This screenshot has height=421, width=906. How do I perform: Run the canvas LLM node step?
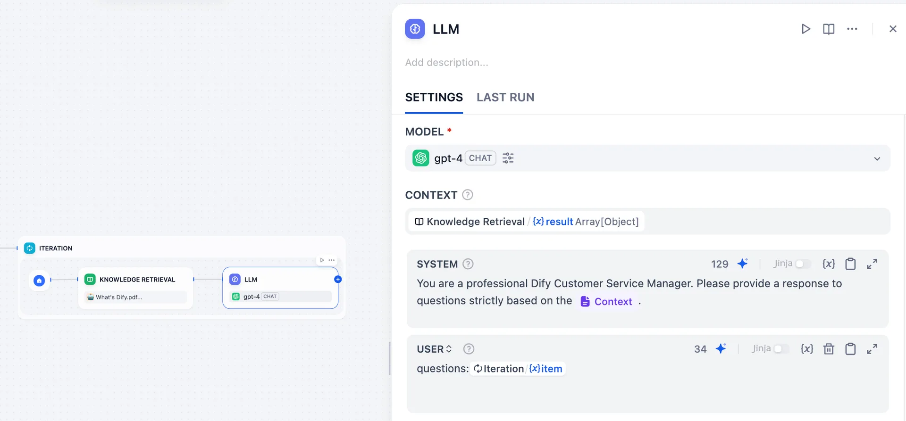(322, 260)
